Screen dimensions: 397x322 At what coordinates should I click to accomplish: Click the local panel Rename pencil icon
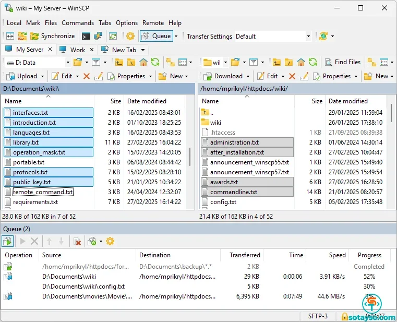99,76
